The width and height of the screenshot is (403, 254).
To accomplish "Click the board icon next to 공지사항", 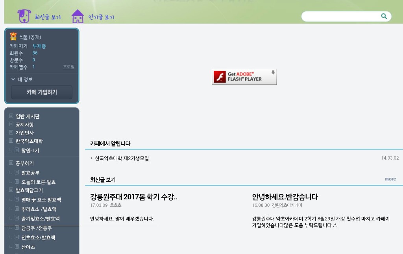I will (11, 124).
